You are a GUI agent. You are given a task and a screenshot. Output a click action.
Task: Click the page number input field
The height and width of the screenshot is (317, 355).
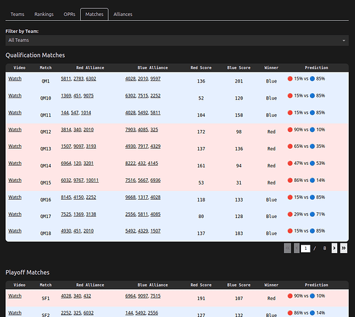coord(305,249)
